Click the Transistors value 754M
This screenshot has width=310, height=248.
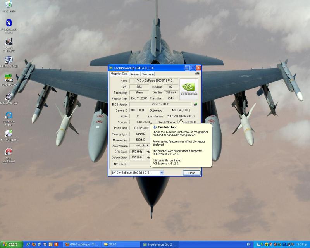click(x=171, y=98)
